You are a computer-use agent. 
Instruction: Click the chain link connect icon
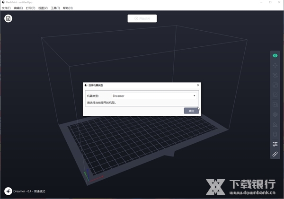[x=275, y=154]
